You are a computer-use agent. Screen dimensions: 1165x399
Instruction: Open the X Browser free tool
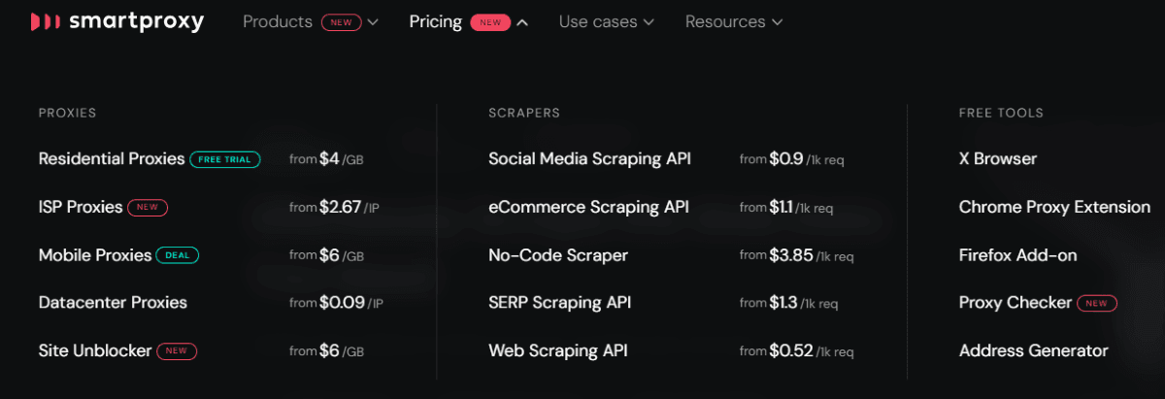point(998,158)
